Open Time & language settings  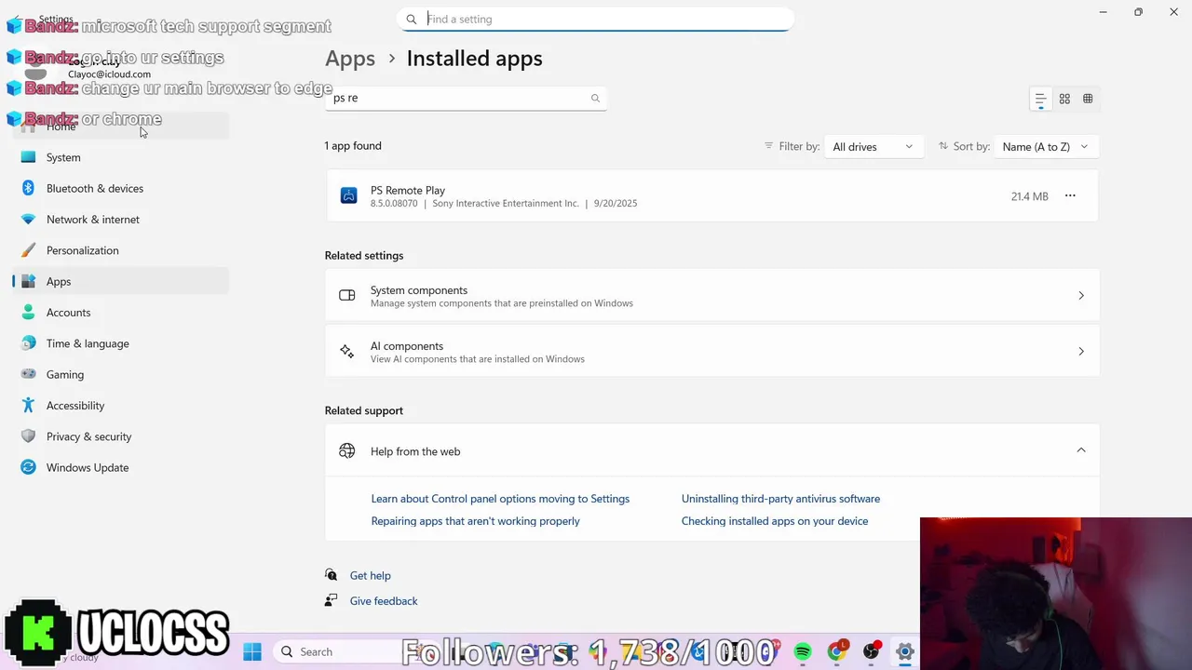pyautogui.click(x=120, y=343)
